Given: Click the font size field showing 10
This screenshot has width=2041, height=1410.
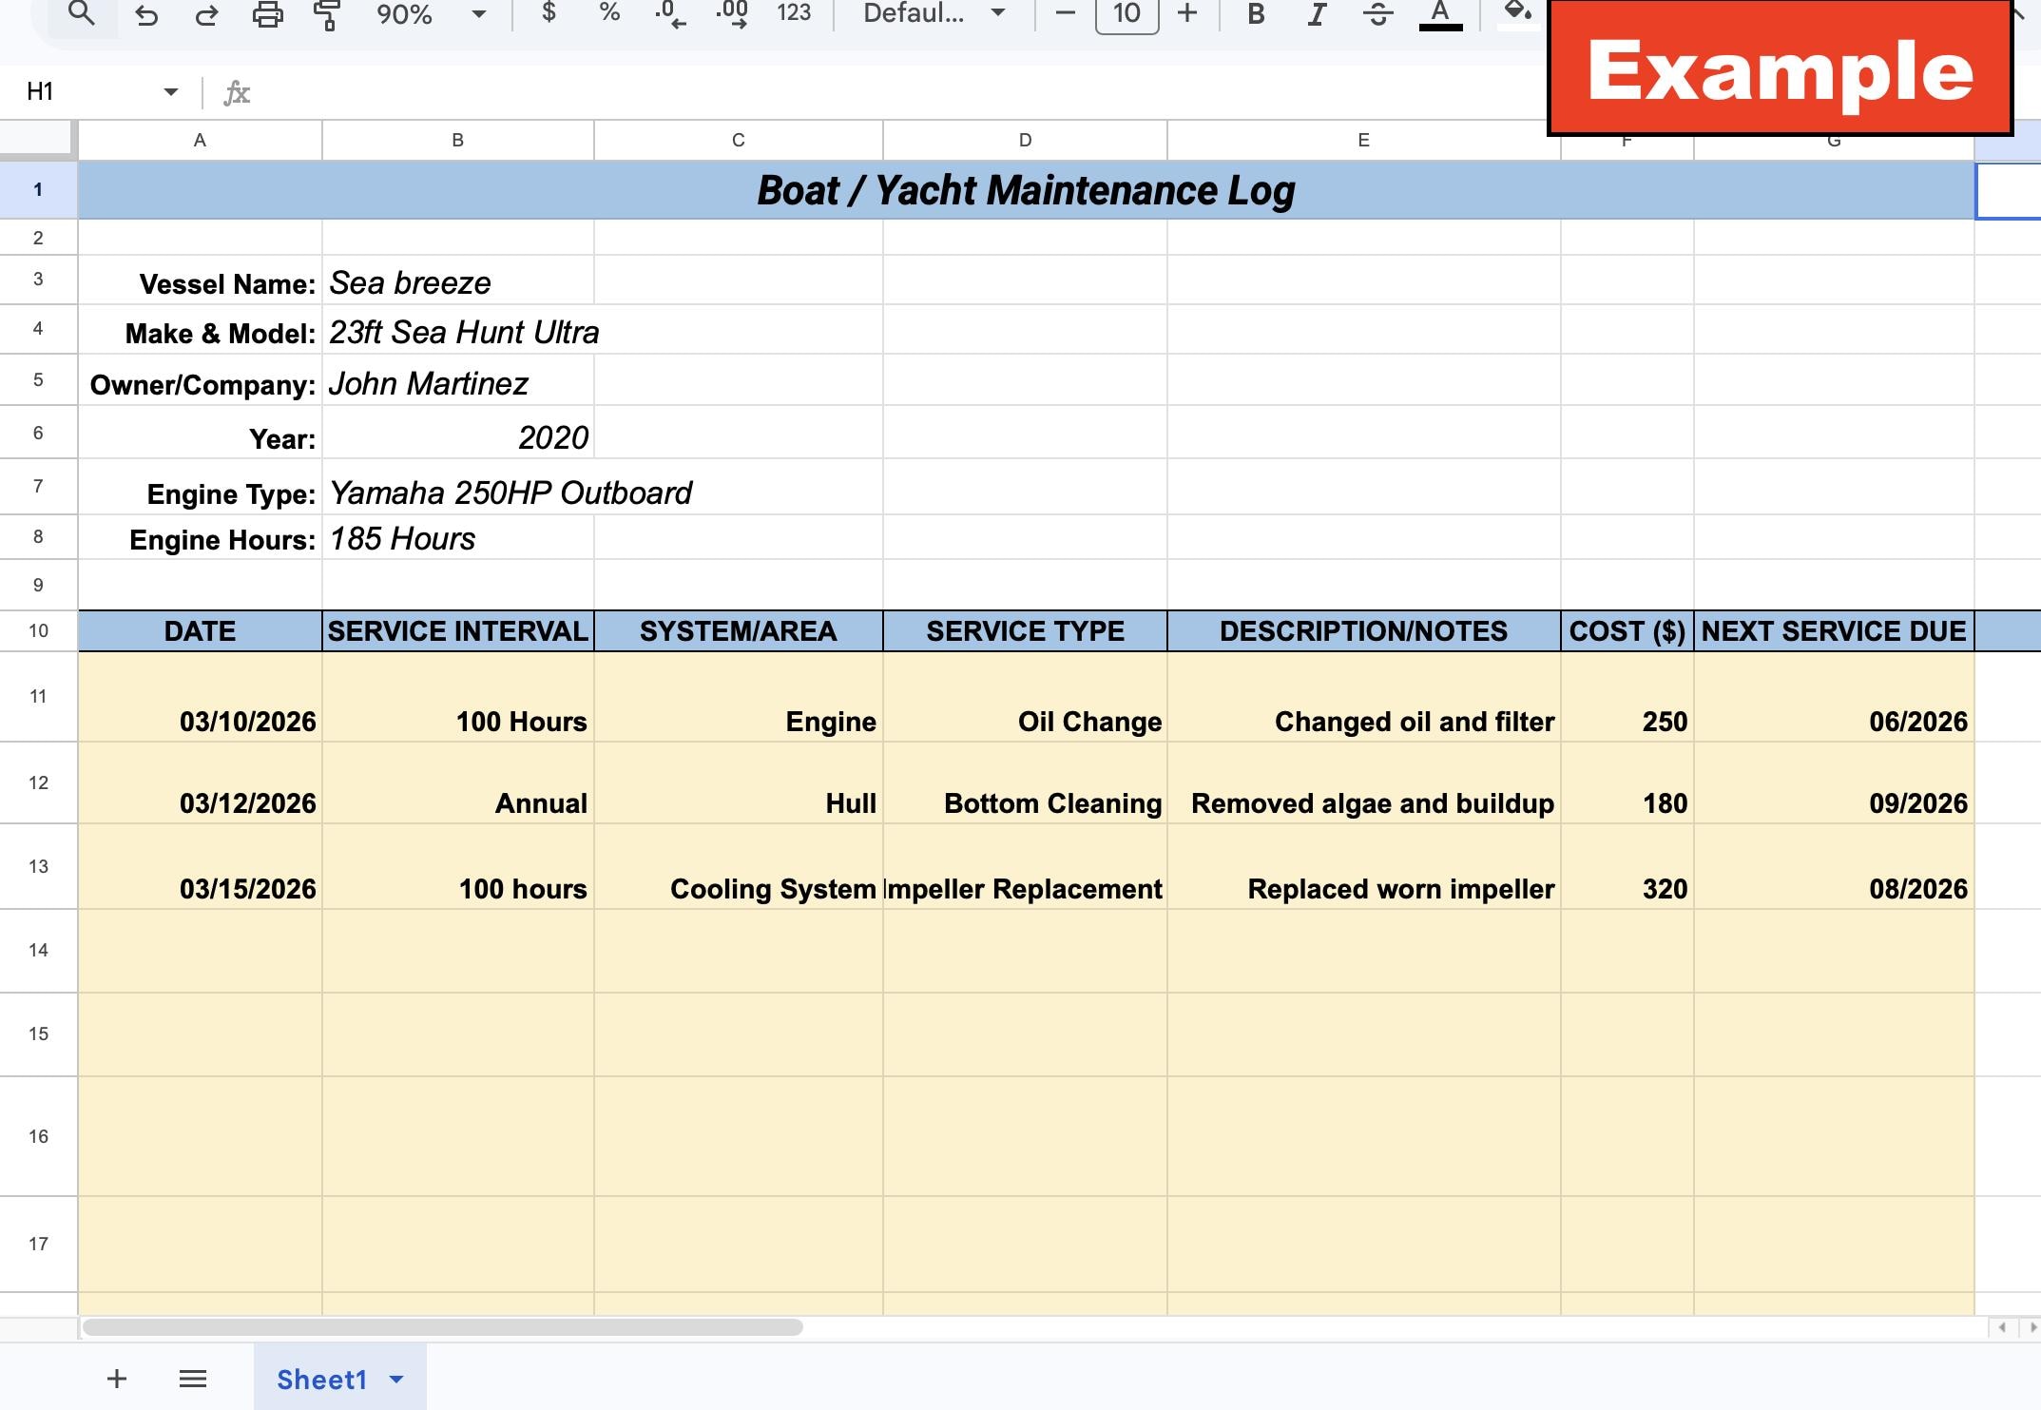Looking at the screenshot, I should tap(1126, 13).
